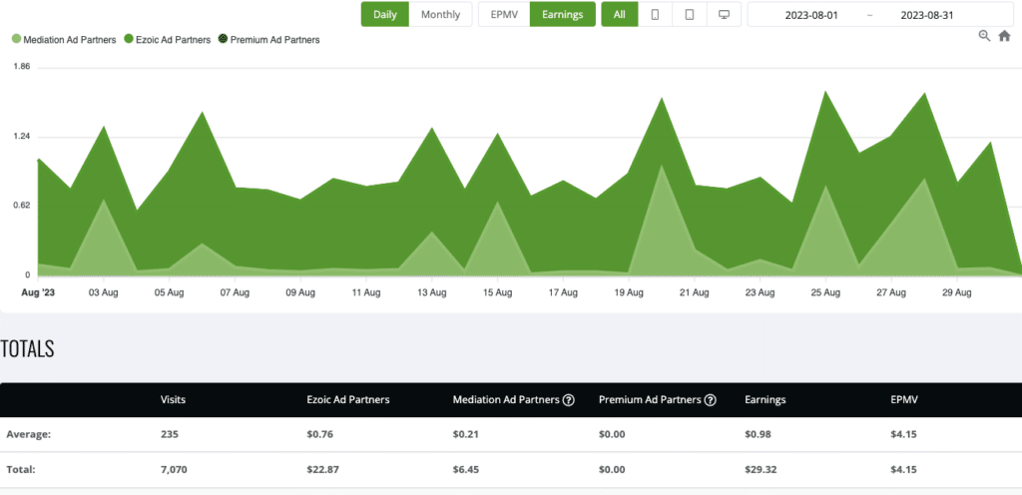Click the 15 Aug axis label
Viewport: 1022px width, 495px height.
[497, 293]
